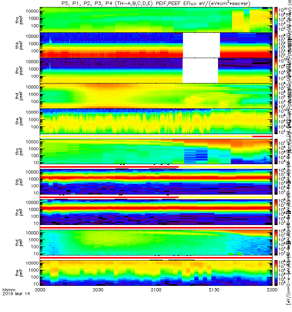Click the thb peif spectrogram plot area
The width and height of the screenshot is (292, 312).
coord(156,182)
